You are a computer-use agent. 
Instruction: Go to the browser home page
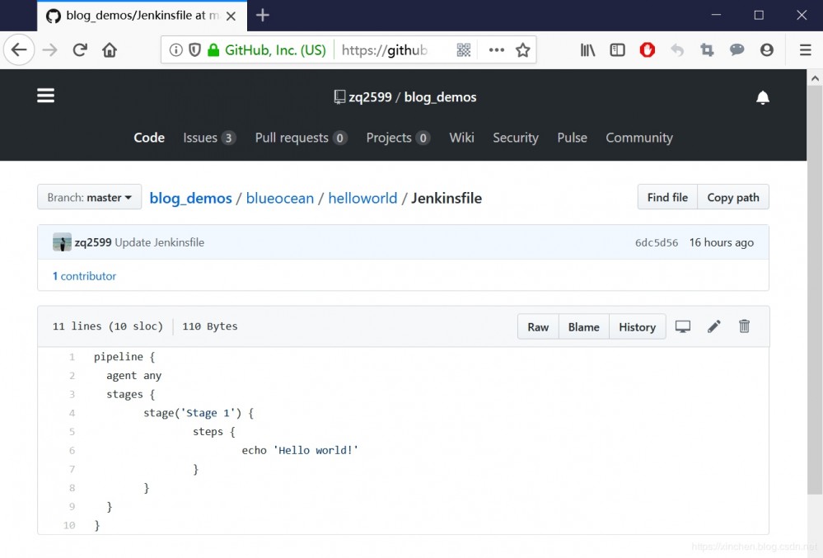coord(110,50)
